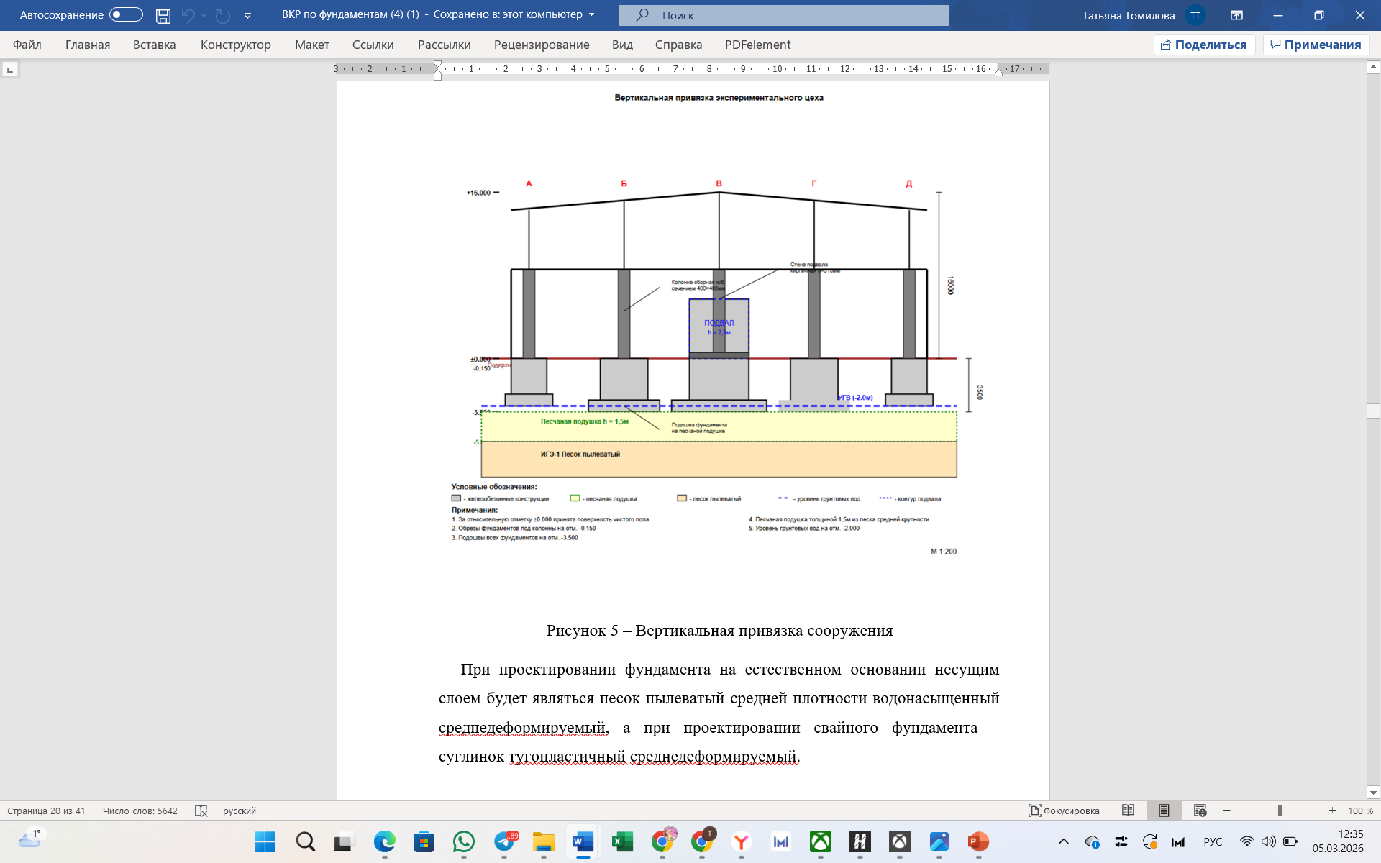Click the vertical scrollbar up arrow
Viewport: 1381px width, 863px height.
(x=1373, y=68)
